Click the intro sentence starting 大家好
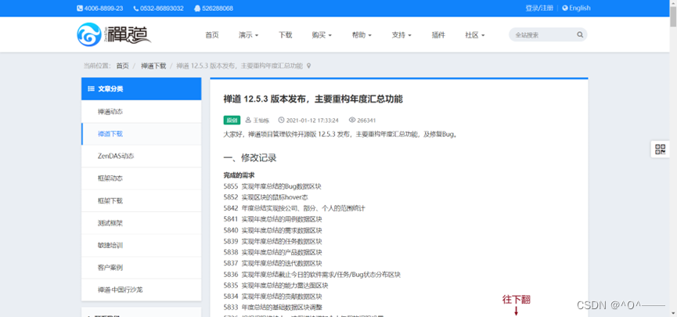This screenshot has height=317, width=677. 340,135
